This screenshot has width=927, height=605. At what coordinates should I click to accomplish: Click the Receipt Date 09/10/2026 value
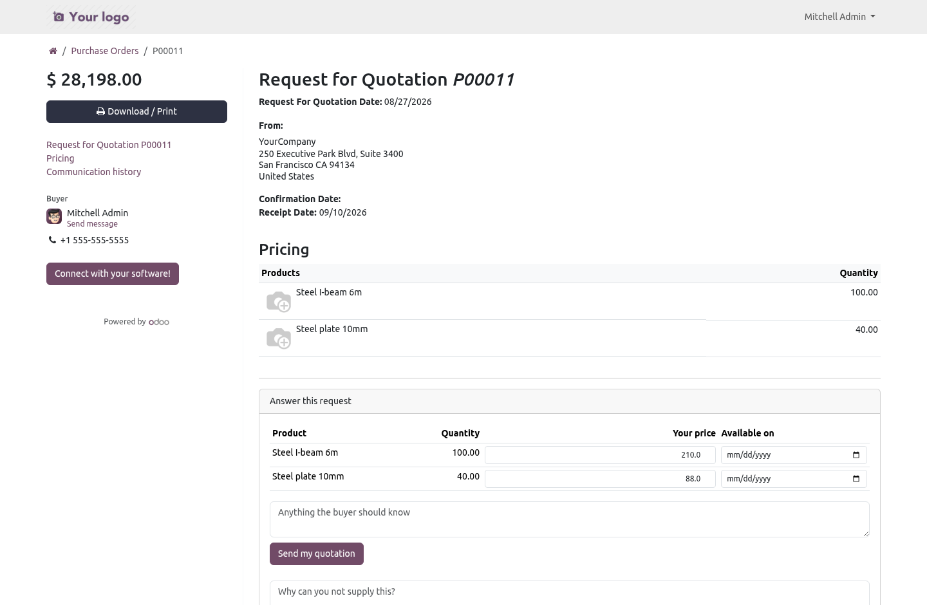click(342, 212)
